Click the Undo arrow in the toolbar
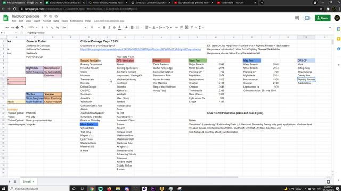 pyautogui.click(x=7, y=27)
